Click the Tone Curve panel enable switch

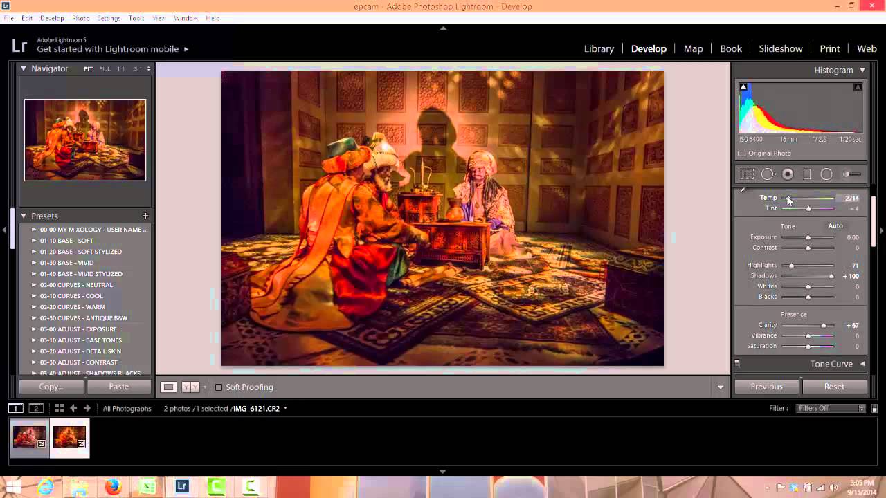click(x=736, y=362)
